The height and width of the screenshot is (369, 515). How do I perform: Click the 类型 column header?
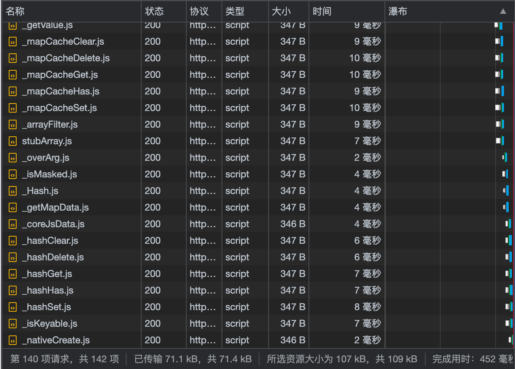[235, 11]
